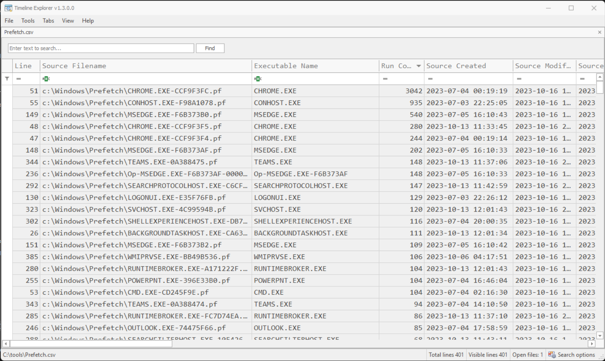Image resolution: width=605 pixels, height=361 pixels.
Task: Click the Find button
Action: tap(210, 48)
